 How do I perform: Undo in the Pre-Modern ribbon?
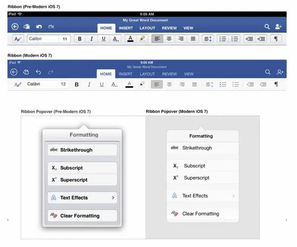tap(39, 27)
